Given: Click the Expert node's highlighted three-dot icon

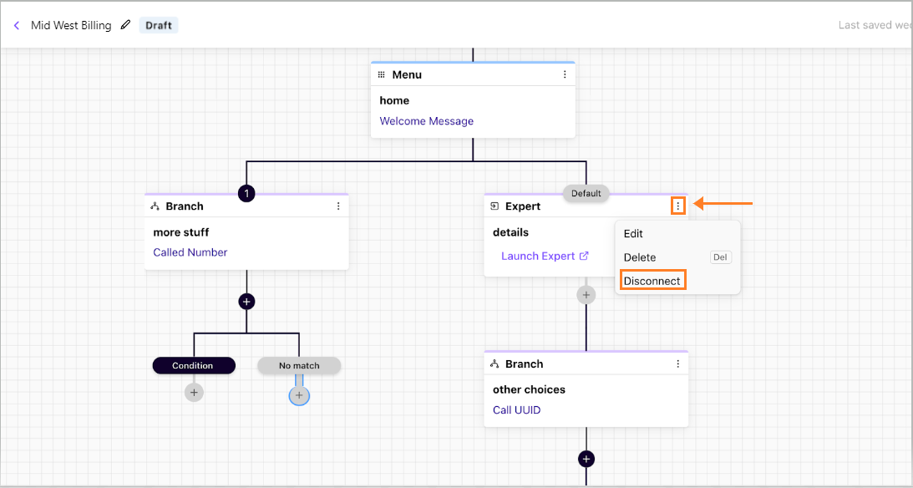Looking at the screenshot, I should [x=677, y=206].
